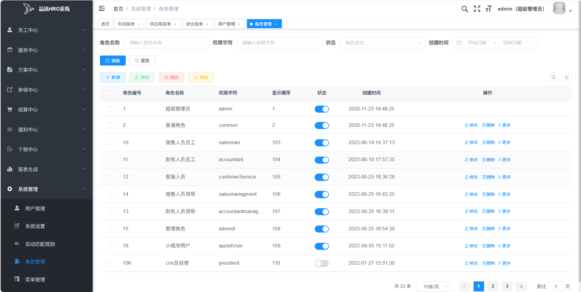Open the header search magnifier icon
This screenshot has width=581, height=292.
point(464,9)
